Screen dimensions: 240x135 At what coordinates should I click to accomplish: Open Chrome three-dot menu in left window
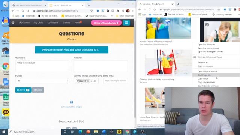click(x=133, y=11)
